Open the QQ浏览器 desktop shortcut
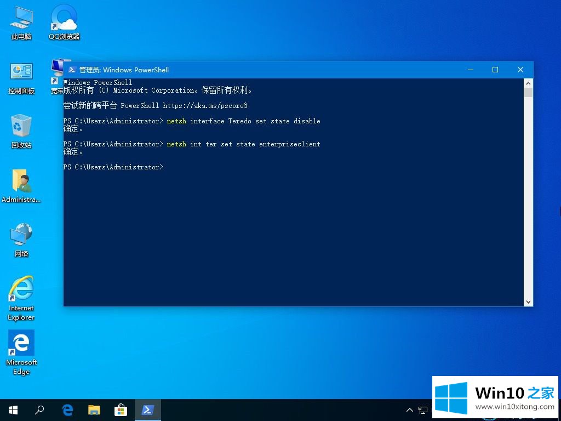561x421 pixels. click(x=64, y=23)
